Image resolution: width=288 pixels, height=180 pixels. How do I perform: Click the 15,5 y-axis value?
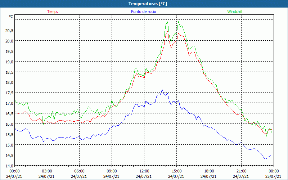click(9, 135)
